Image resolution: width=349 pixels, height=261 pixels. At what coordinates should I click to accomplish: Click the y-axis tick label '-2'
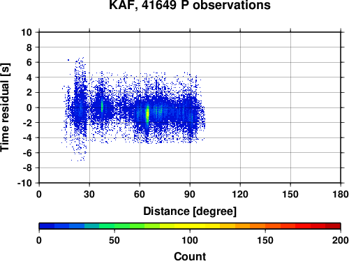click(x=27, y=123)
